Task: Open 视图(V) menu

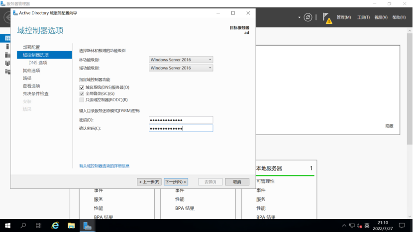Action: [381, 17]
